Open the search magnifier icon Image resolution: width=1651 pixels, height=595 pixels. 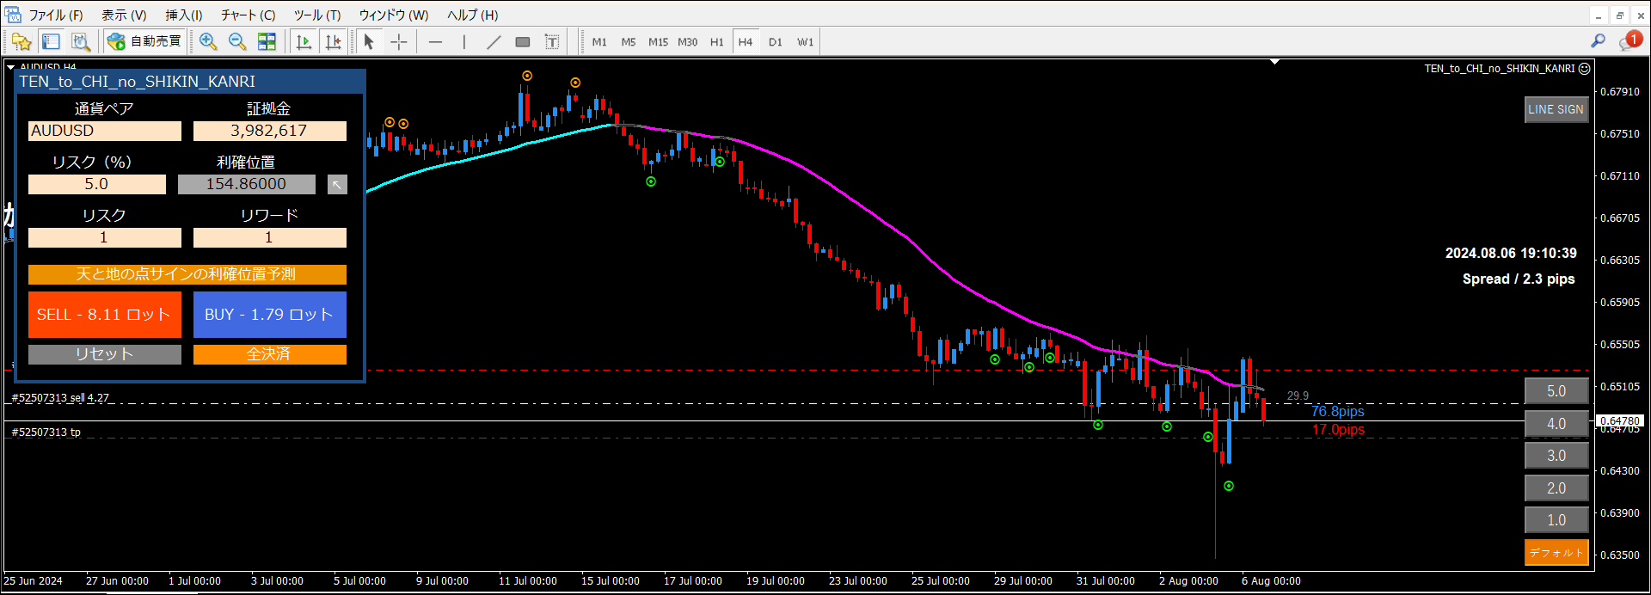pyautogui.click(x=1598, y=40)
